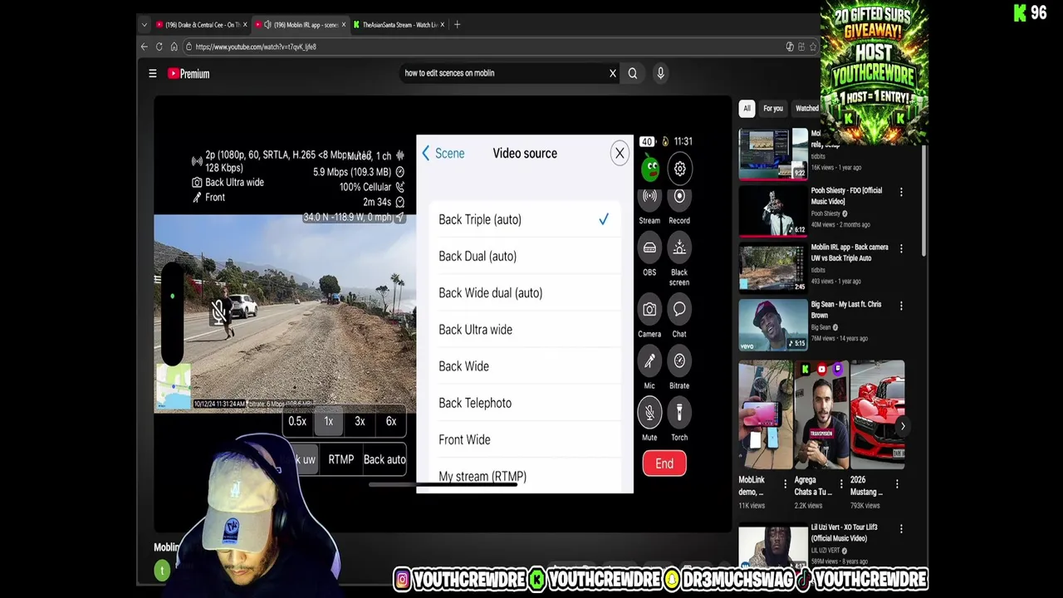
Task: Clear the YouTube search text with X
Action: coord(613,73)
